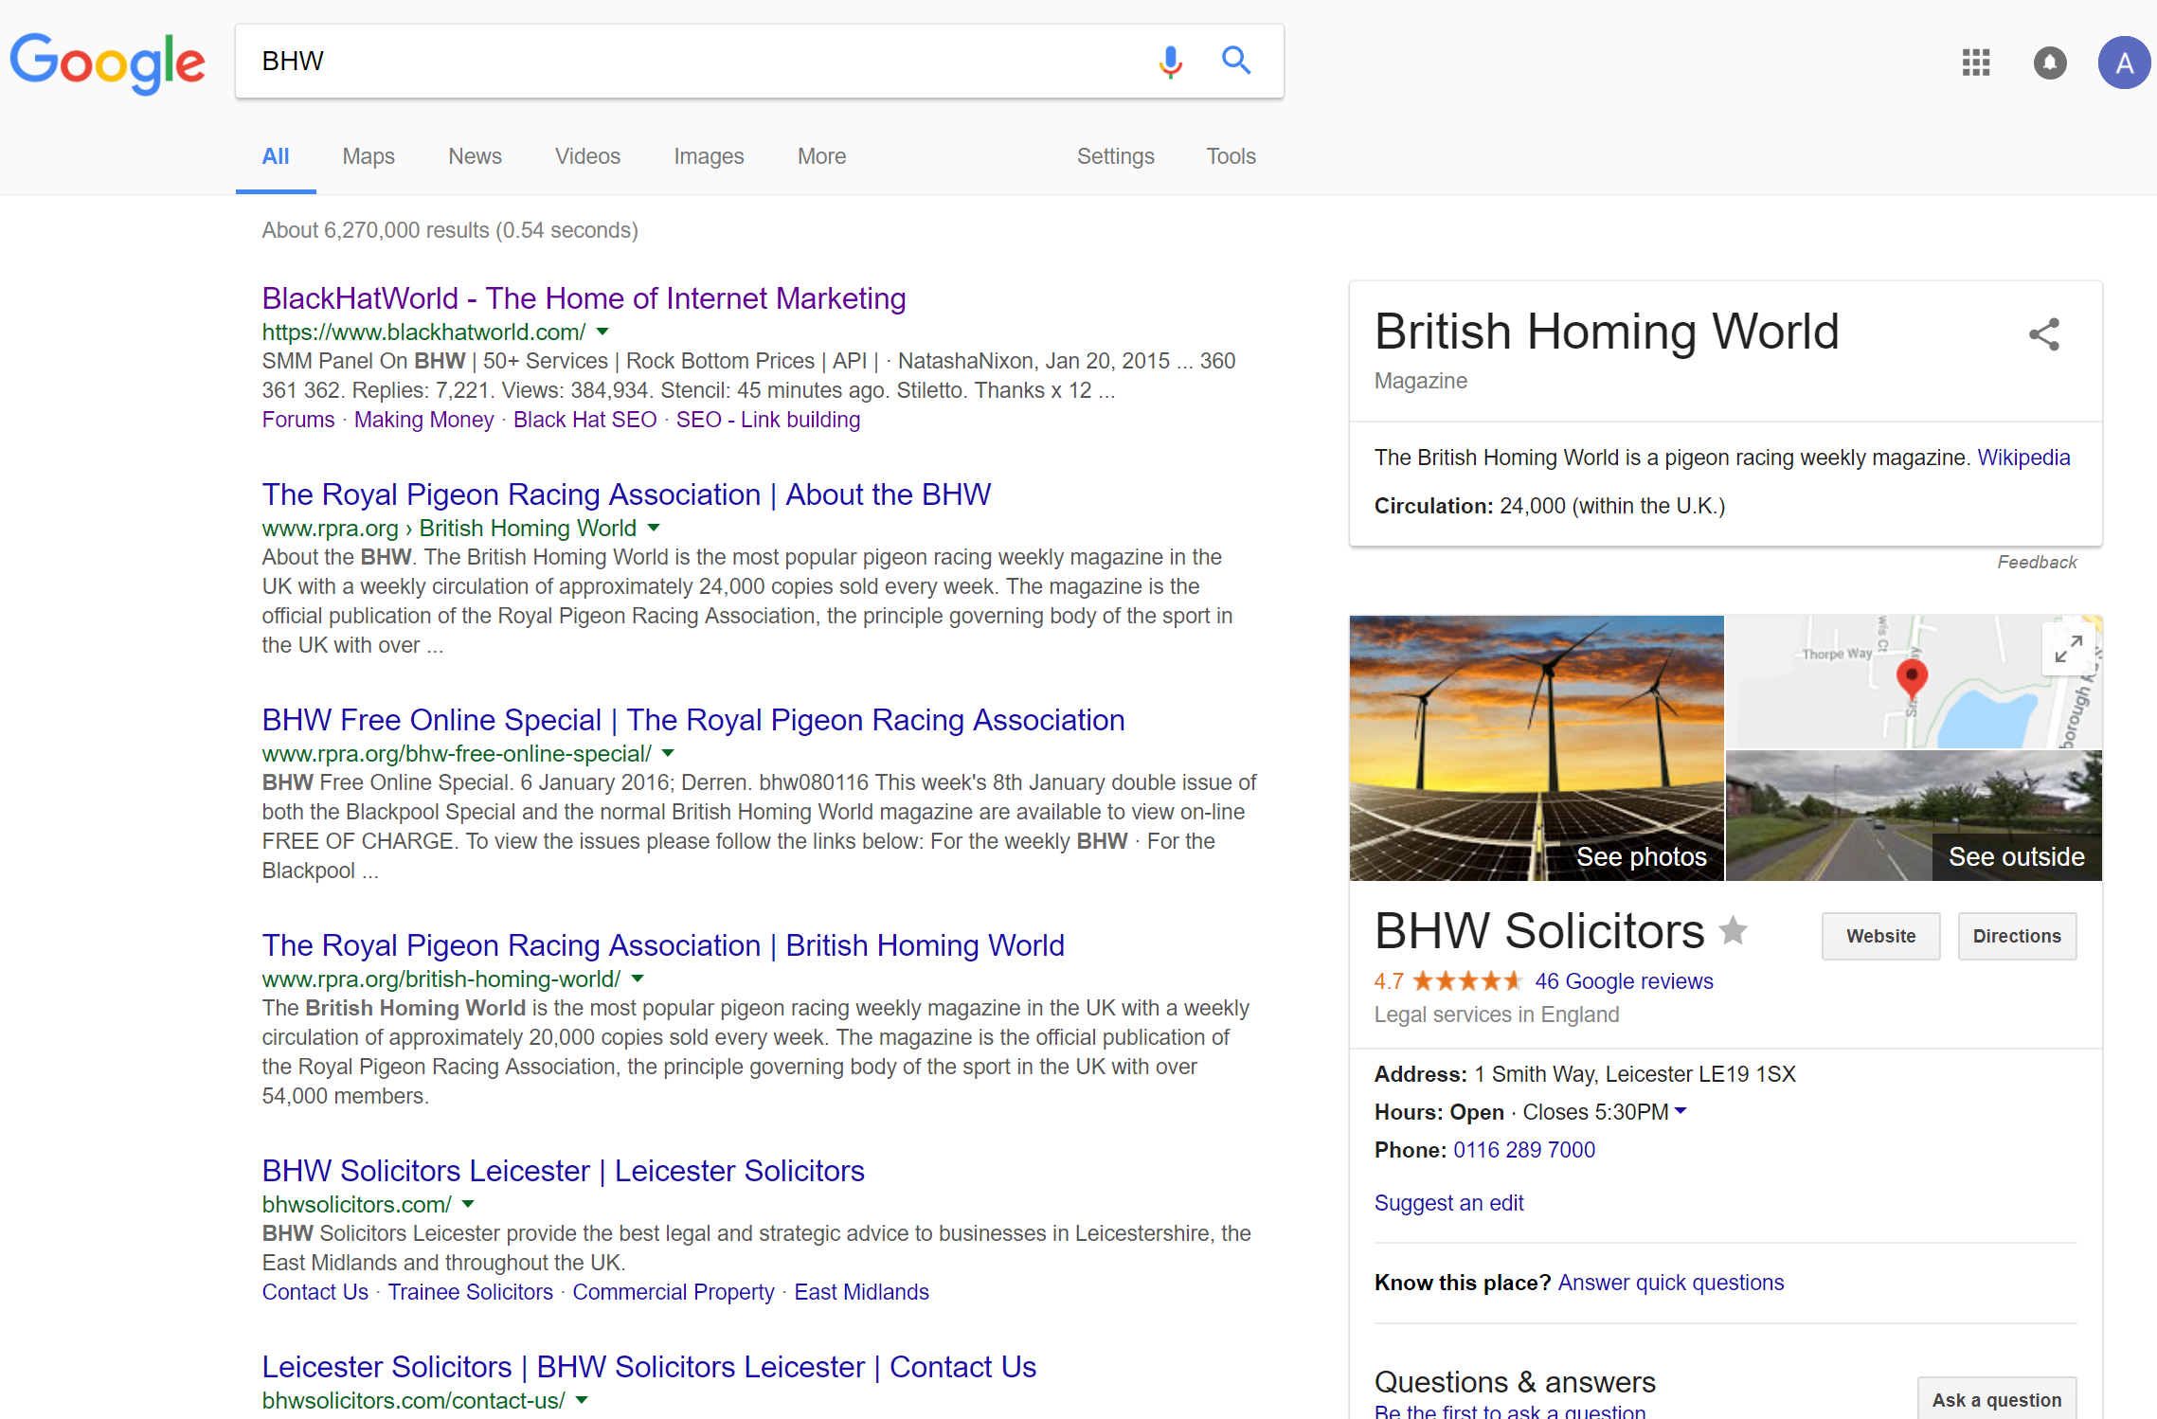Click the Directions button
The width and height of the screenshot is (2157, 1419).
pyautogui.click(x=2017, y=937)
